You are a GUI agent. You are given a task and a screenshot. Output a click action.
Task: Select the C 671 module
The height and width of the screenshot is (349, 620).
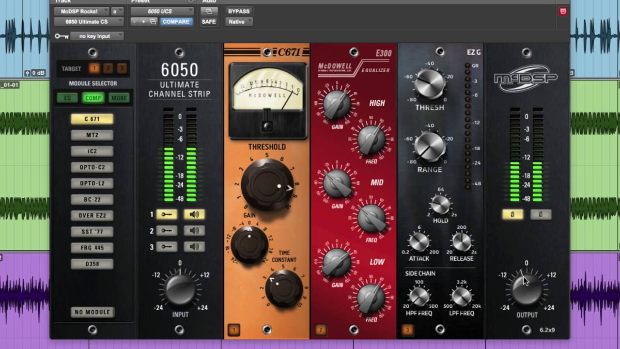[92, 119]
